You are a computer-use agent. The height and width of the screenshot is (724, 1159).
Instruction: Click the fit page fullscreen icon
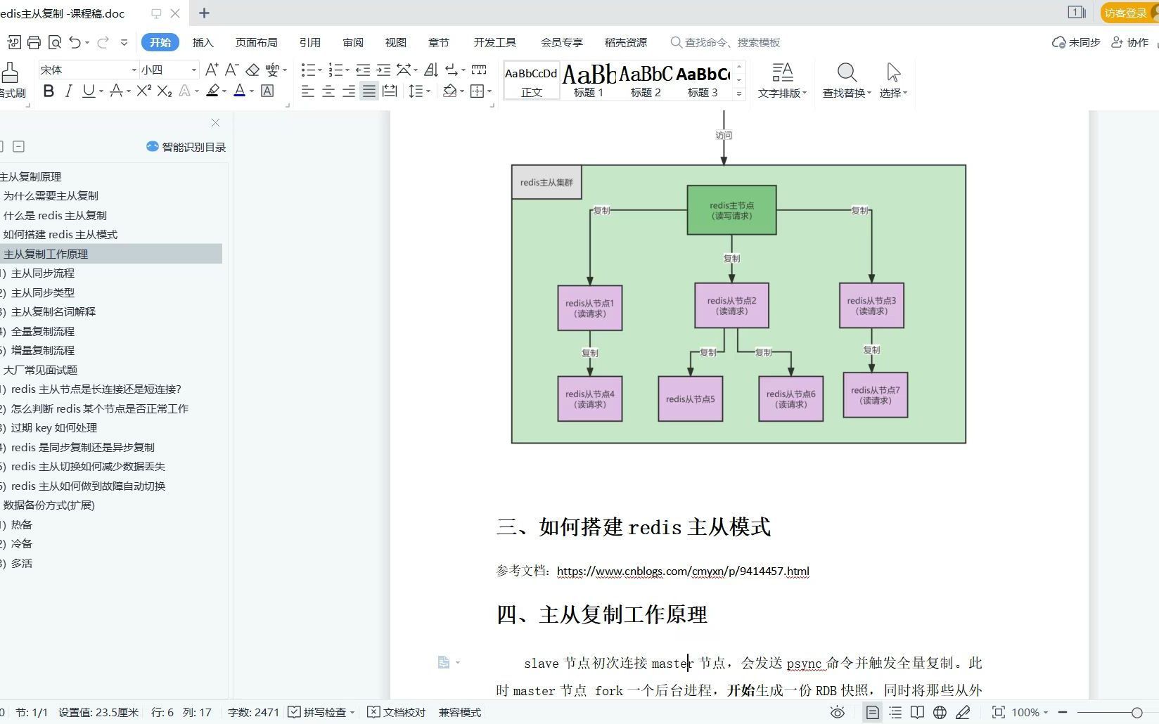(998, 712)
